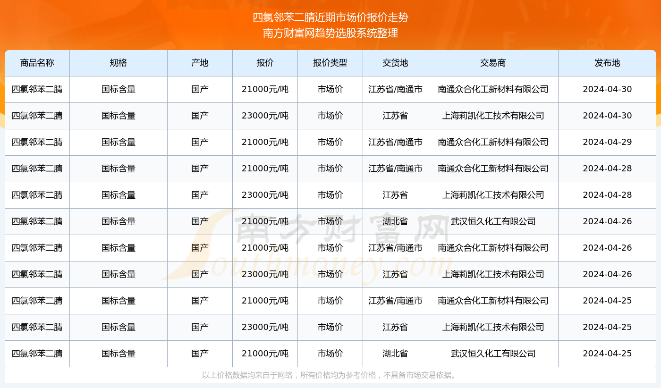Screen dimensions: 661x388
Task: Click 南通众合化工新材料有限公司 in the 04-29 row
Action: pyautogui.click(x=493, y=142)
